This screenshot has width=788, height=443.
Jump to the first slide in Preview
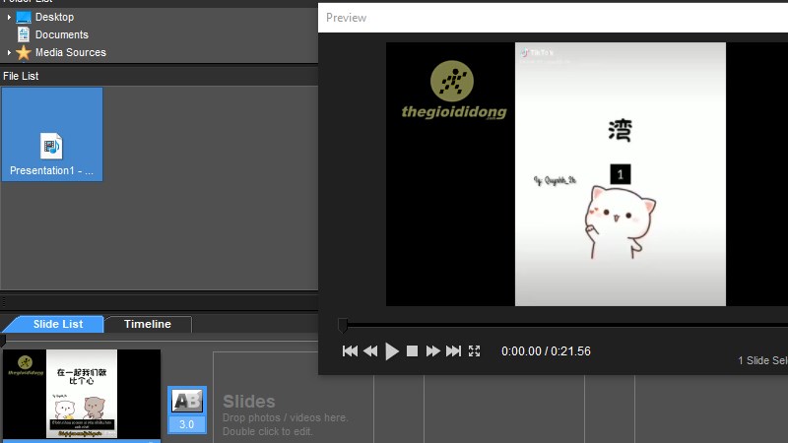tap(350, 351)
